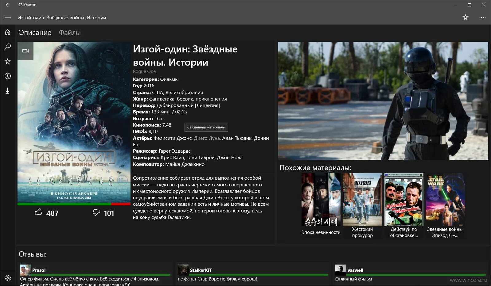Play trailer via camera icon on poster
491x286 pixels.
(x=25, y=51)
